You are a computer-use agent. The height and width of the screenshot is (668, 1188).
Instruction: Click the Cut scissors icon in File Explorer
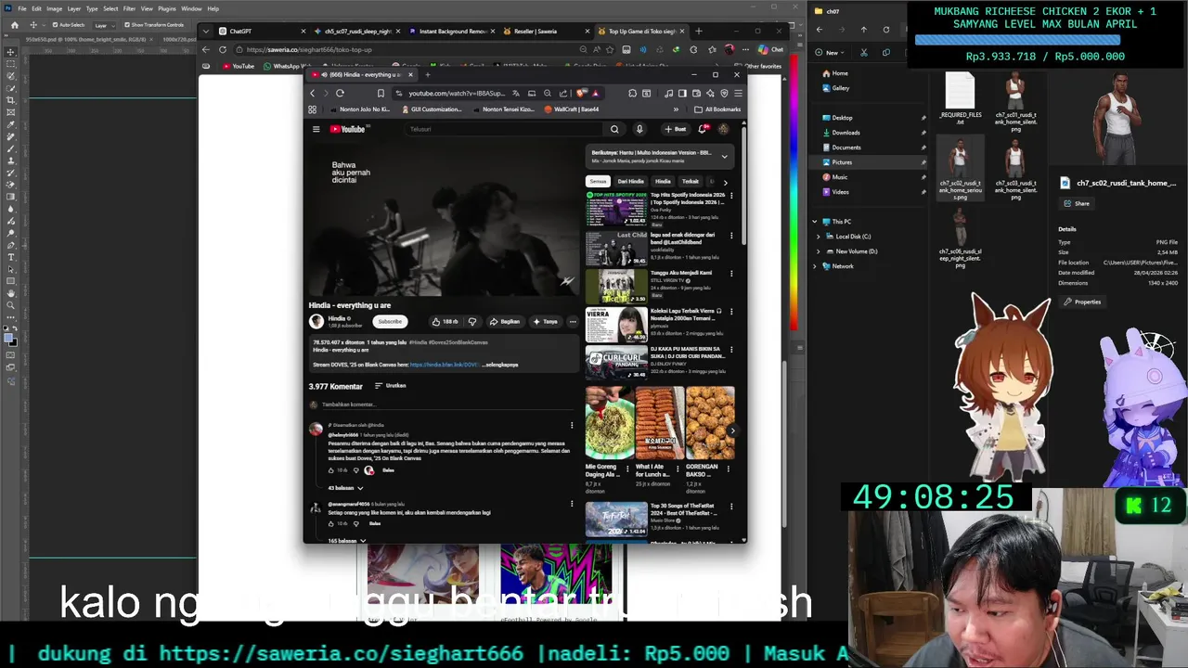(864, 52)
